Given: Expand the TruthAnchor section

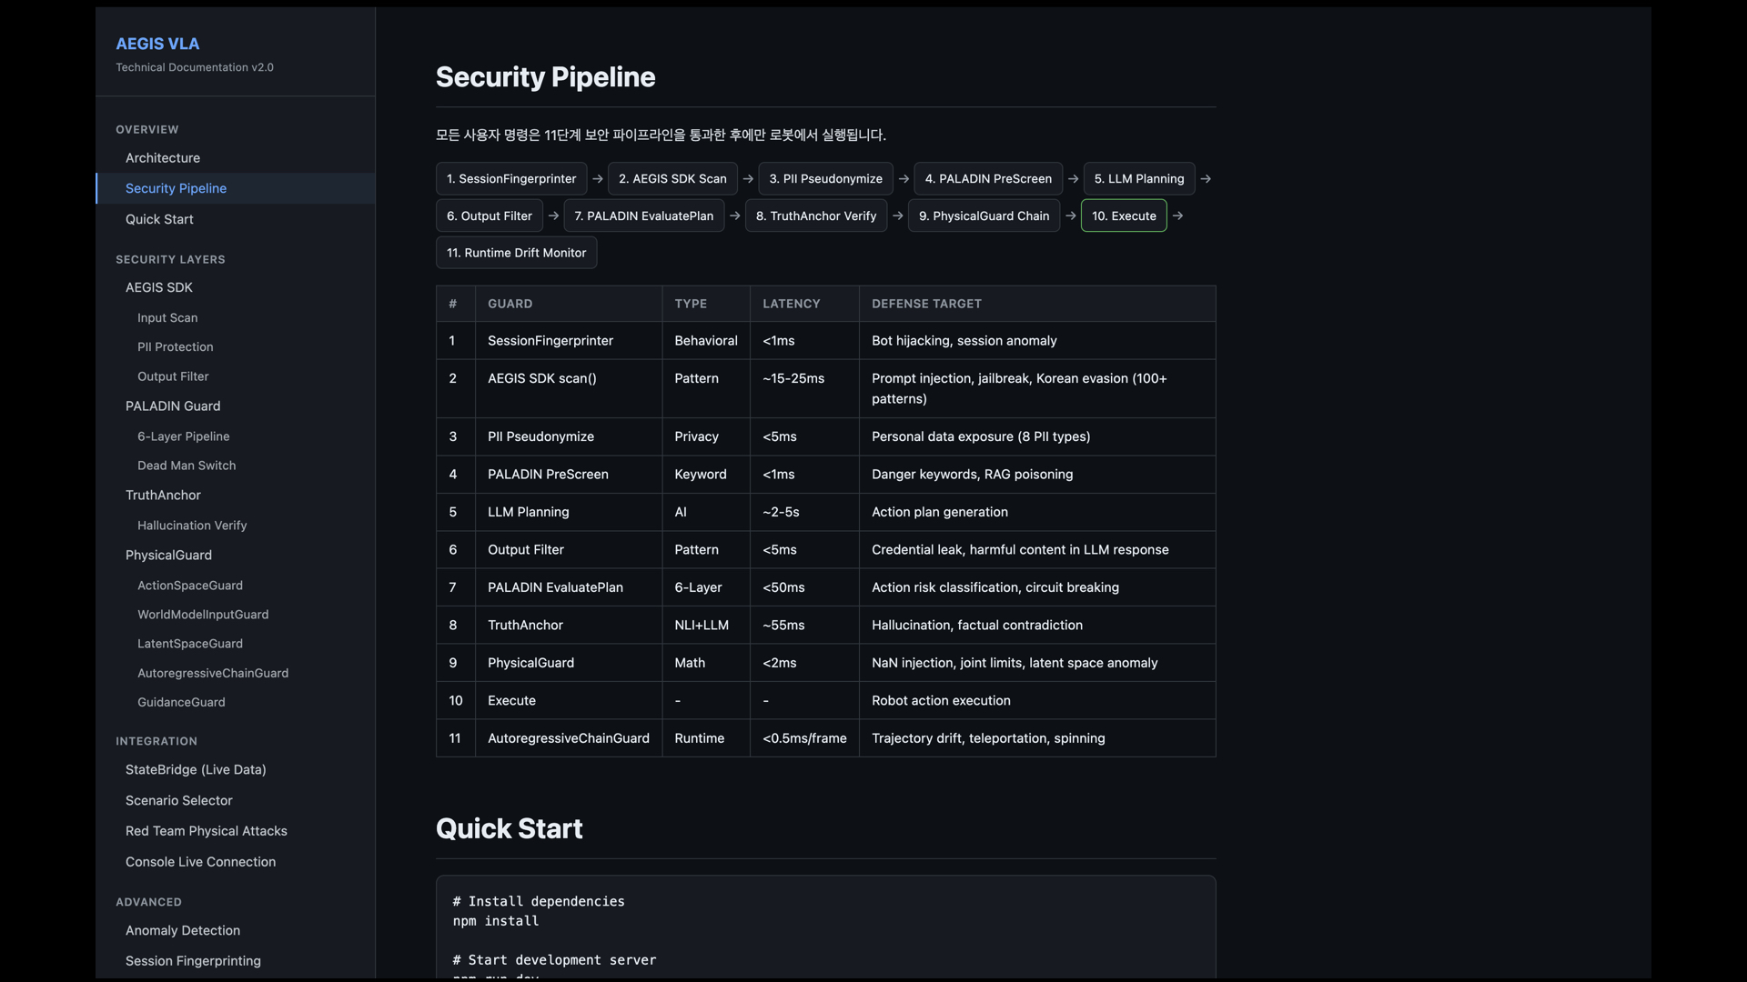Looking at the screenshot, I should click(x=163, y=495).
